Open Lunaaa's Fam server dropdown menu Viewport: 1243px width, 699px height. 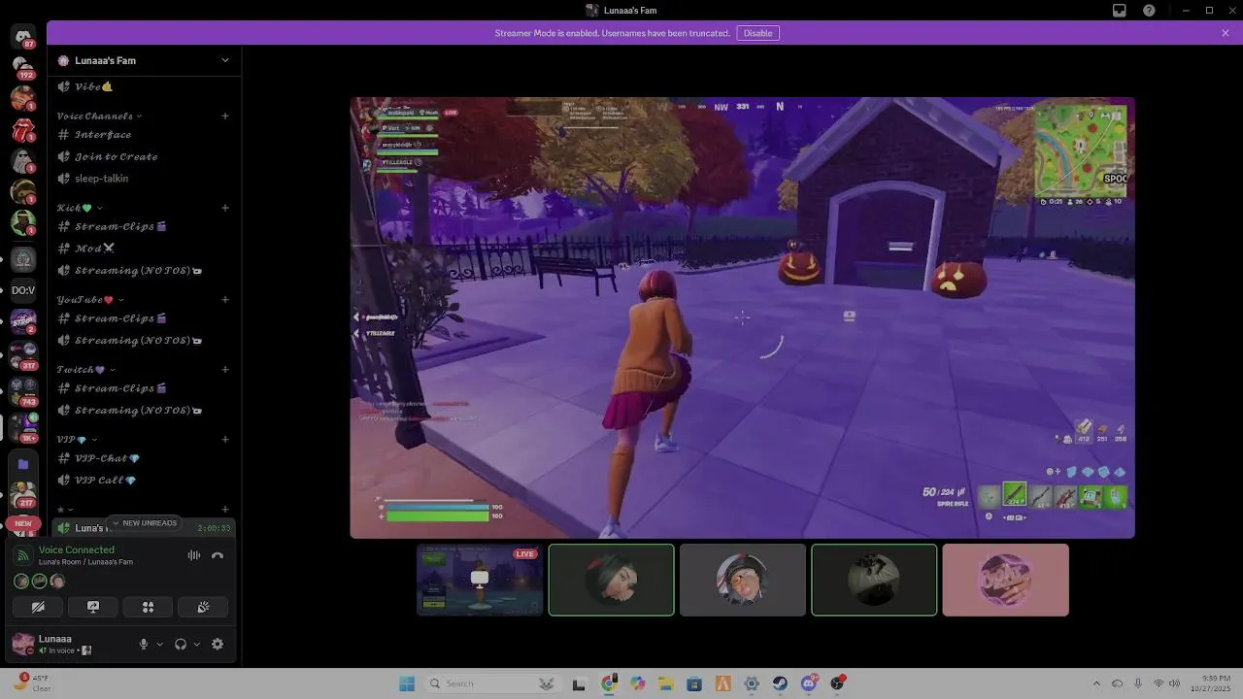[225, 60]
